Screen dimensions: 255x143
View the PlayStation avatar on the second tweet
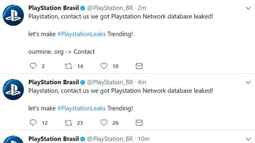click(13, 89)
